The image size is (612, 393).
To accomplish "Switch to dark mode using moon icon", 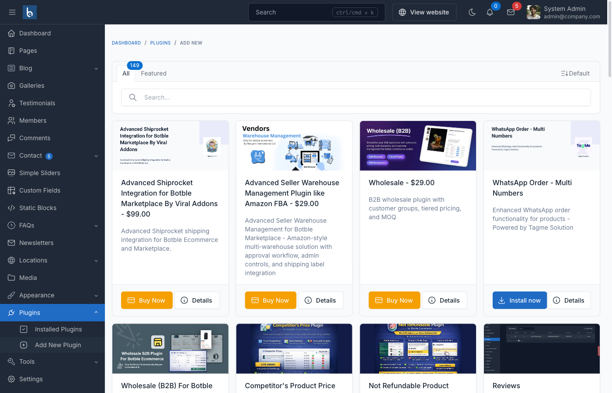I will pyautogui.click(x=472, y=12).
